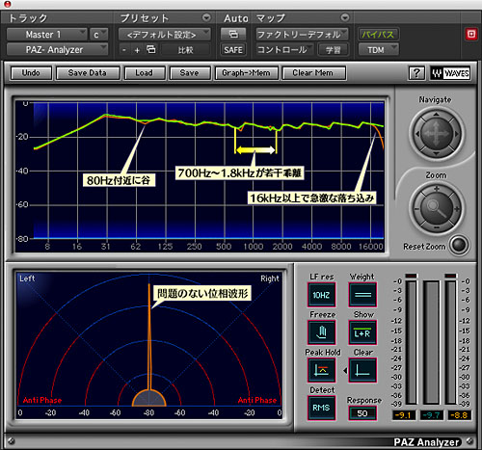The width and height of the screenshot is (482, 450).
Task: Toggle the バイパス bypass button
Action: pos(378,34)
